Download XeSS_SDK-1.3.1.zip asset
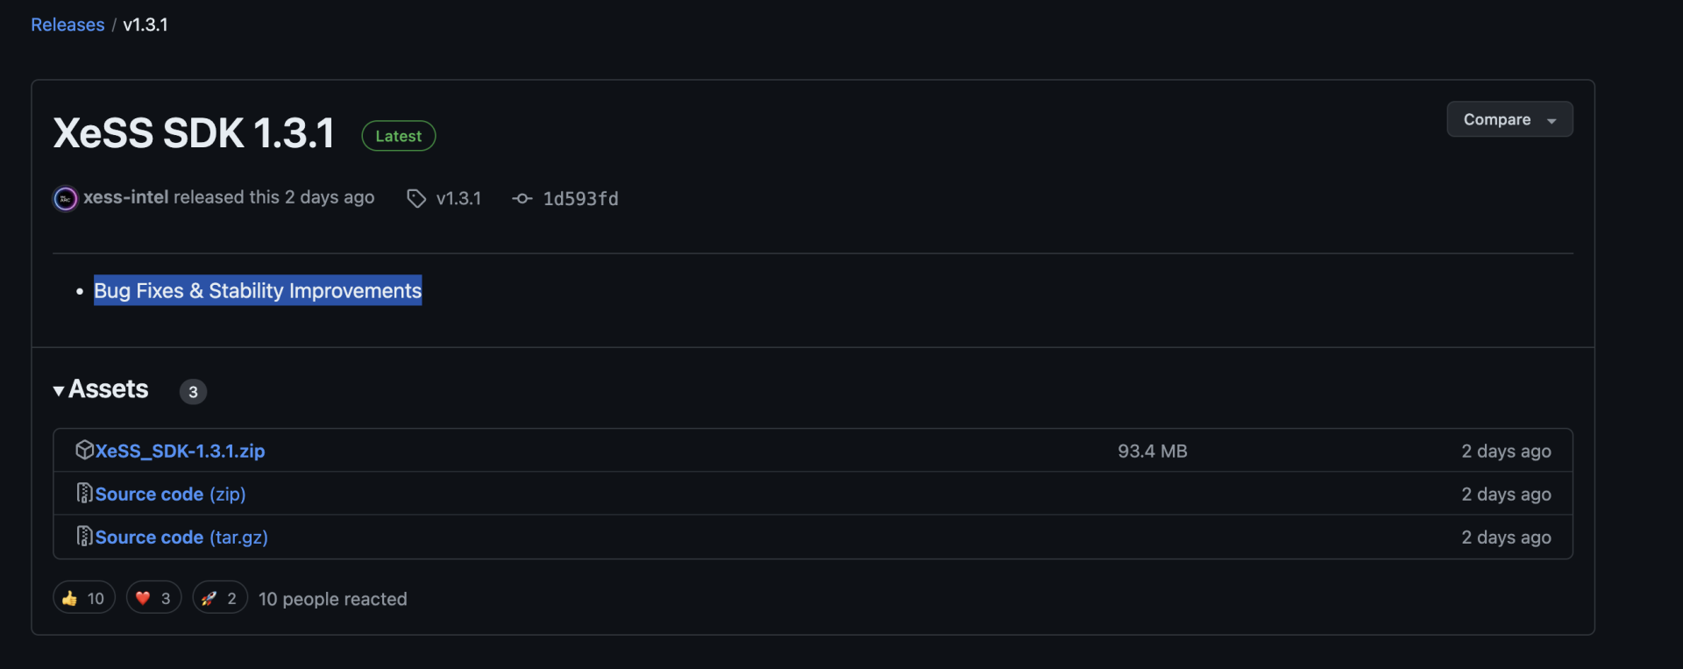Screen dimensions: 1683x669 [180, 452]
